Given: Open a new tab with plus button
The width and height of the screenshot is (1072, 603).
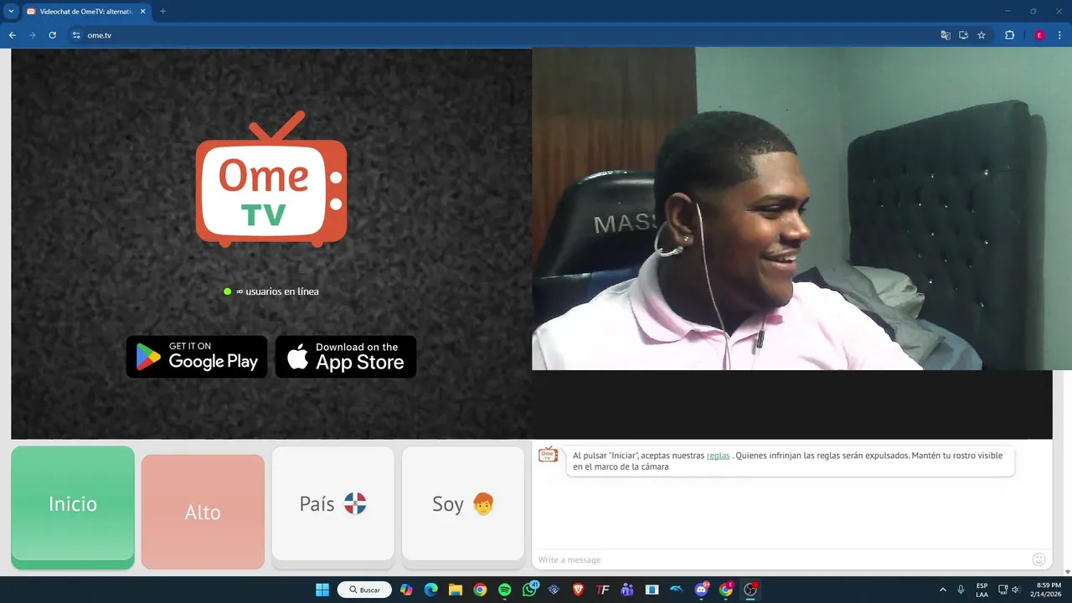Looking at the screenshot, I should coord(162,12).
